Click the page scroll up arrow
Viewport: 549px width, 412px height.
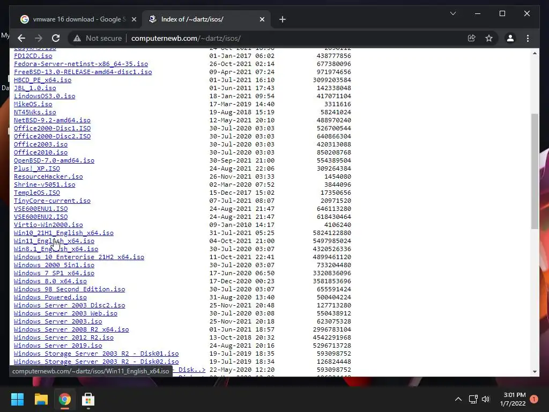535,53
